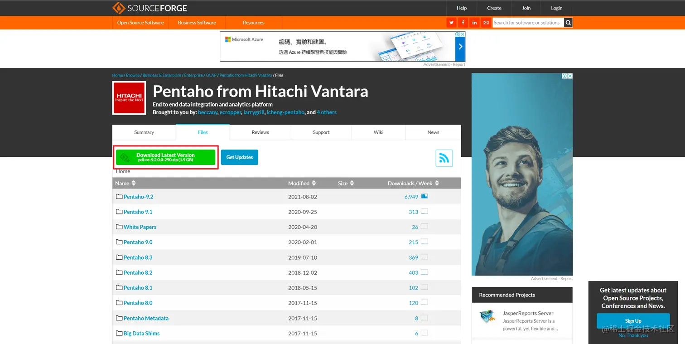685x344 pixels.
Task: Open the Pentaho 8.0 folder link
Action: click(138, 303)
